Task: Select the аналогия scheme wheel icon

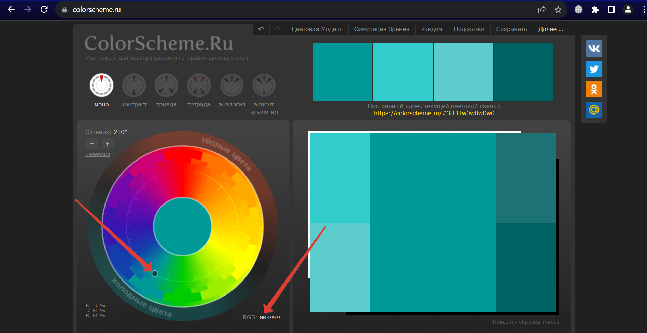Action: [231, 85]
